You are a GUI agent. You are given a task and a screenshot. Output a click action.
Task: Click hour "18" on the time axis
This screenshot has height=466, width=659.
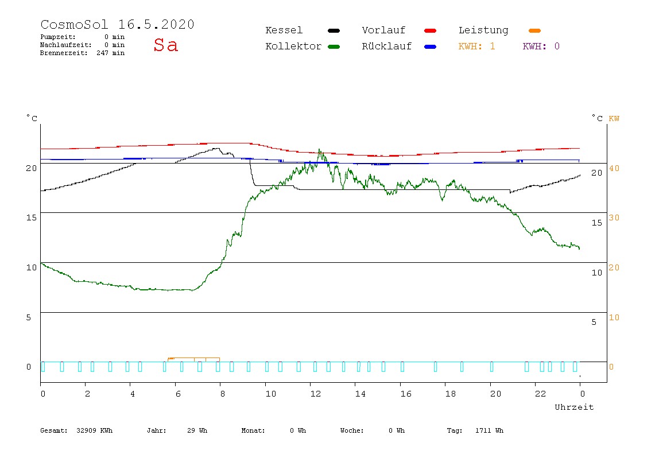pyautogui.click(x=451, y=394)
